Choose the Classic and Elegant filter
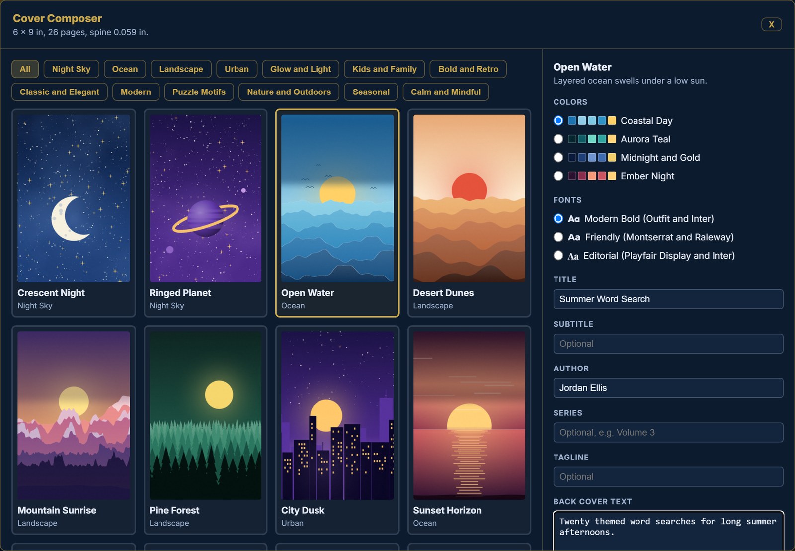Image resolution: width=795 pixels, height=551 pixels. (x=60, y=92)
